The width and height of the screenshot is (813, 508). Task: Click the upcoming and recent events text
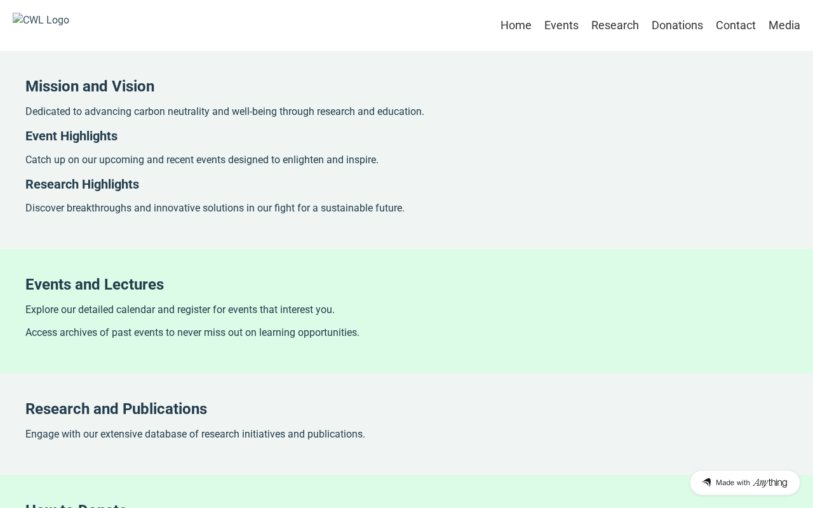(x=201, y=160)
